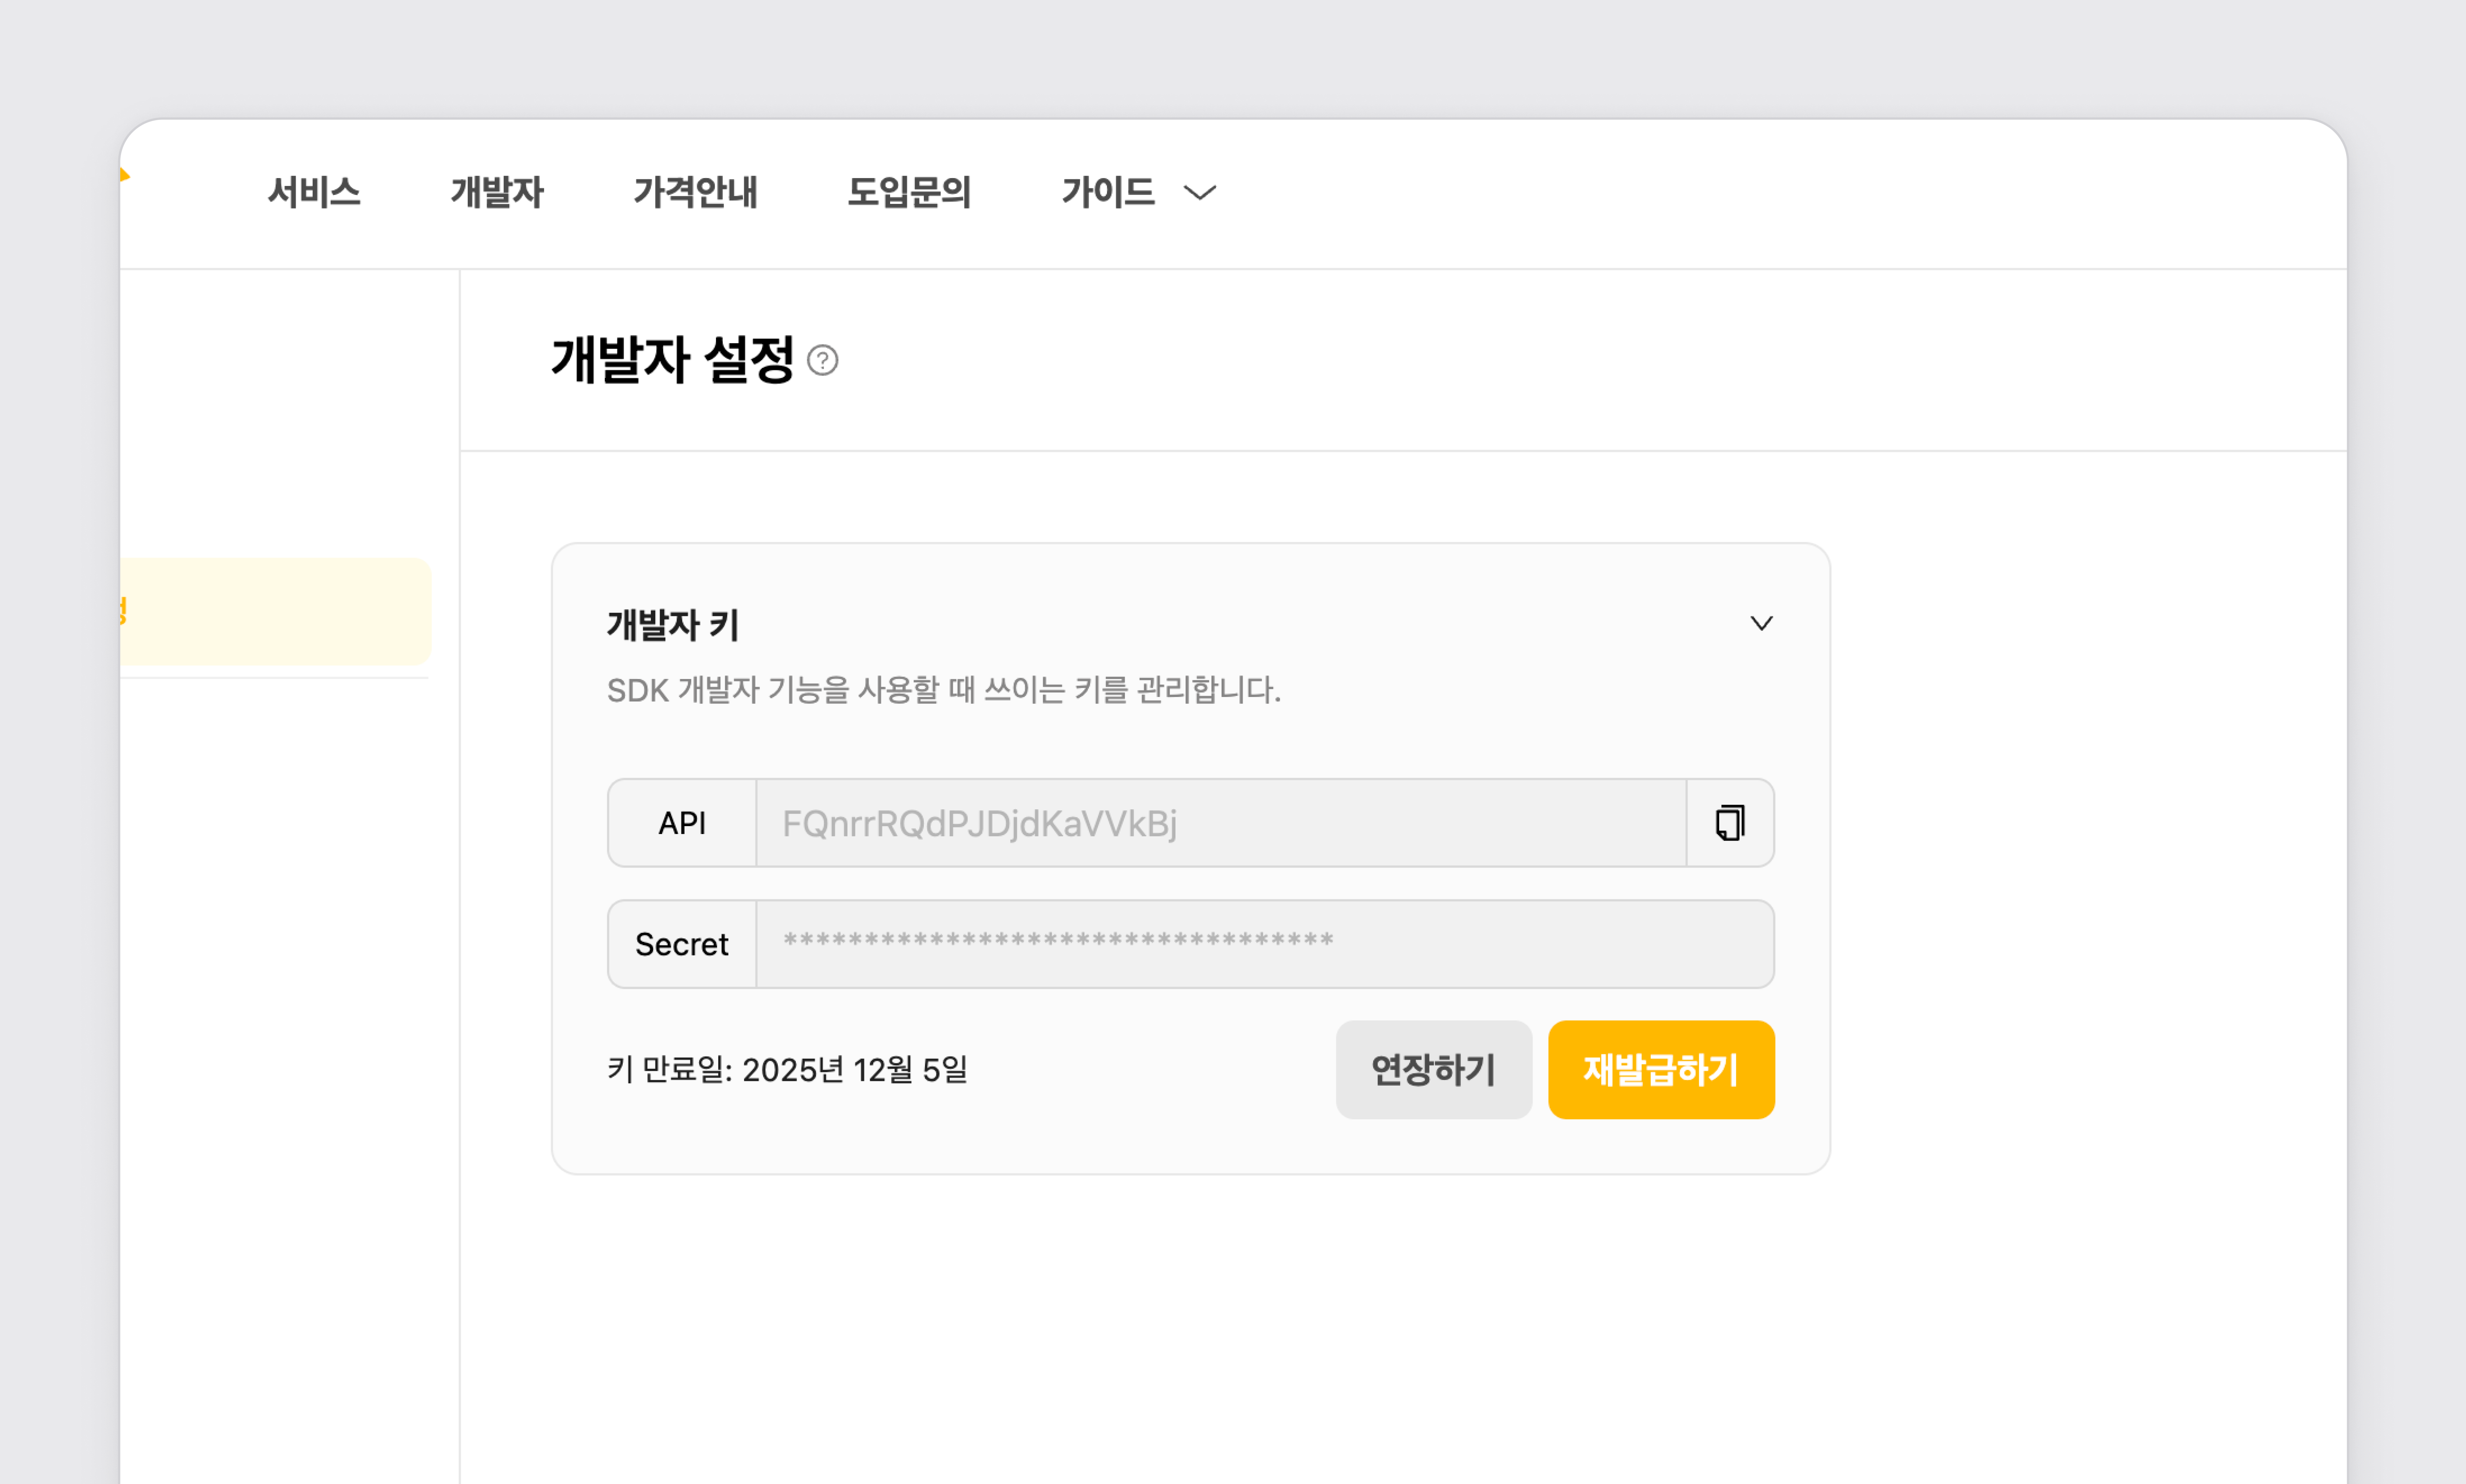
Task: Click the Secret label box
Action: click(682, 944)
